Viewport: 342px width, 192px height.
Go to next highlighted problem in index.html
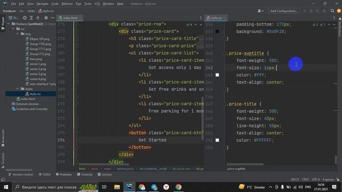point(201,25)
